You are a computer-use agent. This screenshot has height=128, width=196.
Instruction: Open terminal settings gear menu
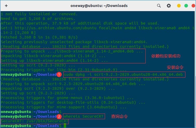point(169,6)
